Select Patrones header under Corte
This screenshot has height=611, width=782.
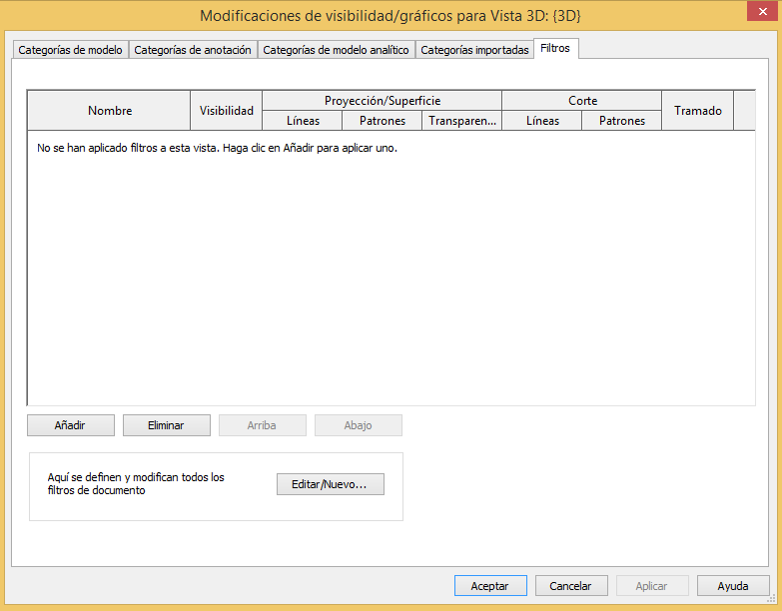pos(622,121)
